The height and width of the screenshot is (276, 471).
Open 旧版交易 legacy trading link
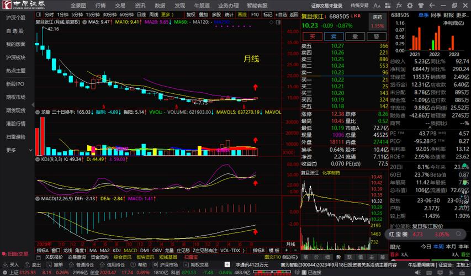tap(15, 254)
